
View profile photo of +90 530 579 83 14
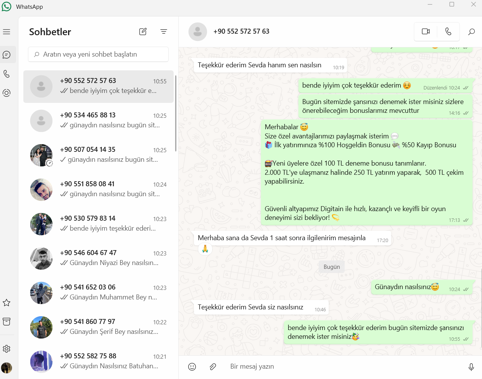[41, 224]
